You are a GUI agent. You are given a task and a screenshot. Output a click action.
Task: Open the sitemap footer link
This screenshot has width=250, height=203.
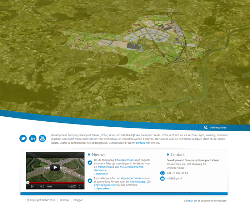(x=64, y=200)
